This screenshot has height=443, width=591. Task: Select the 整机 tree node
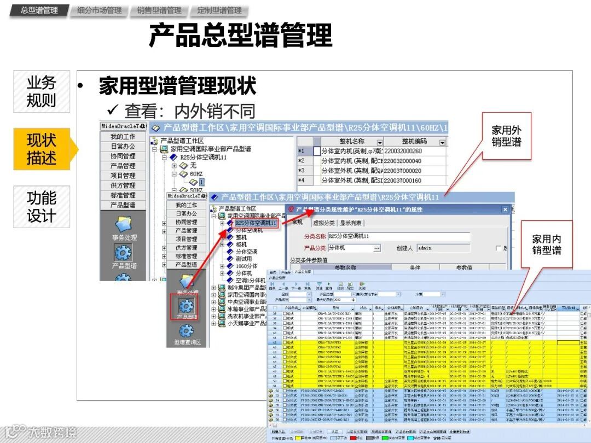[x=241, y=237]
